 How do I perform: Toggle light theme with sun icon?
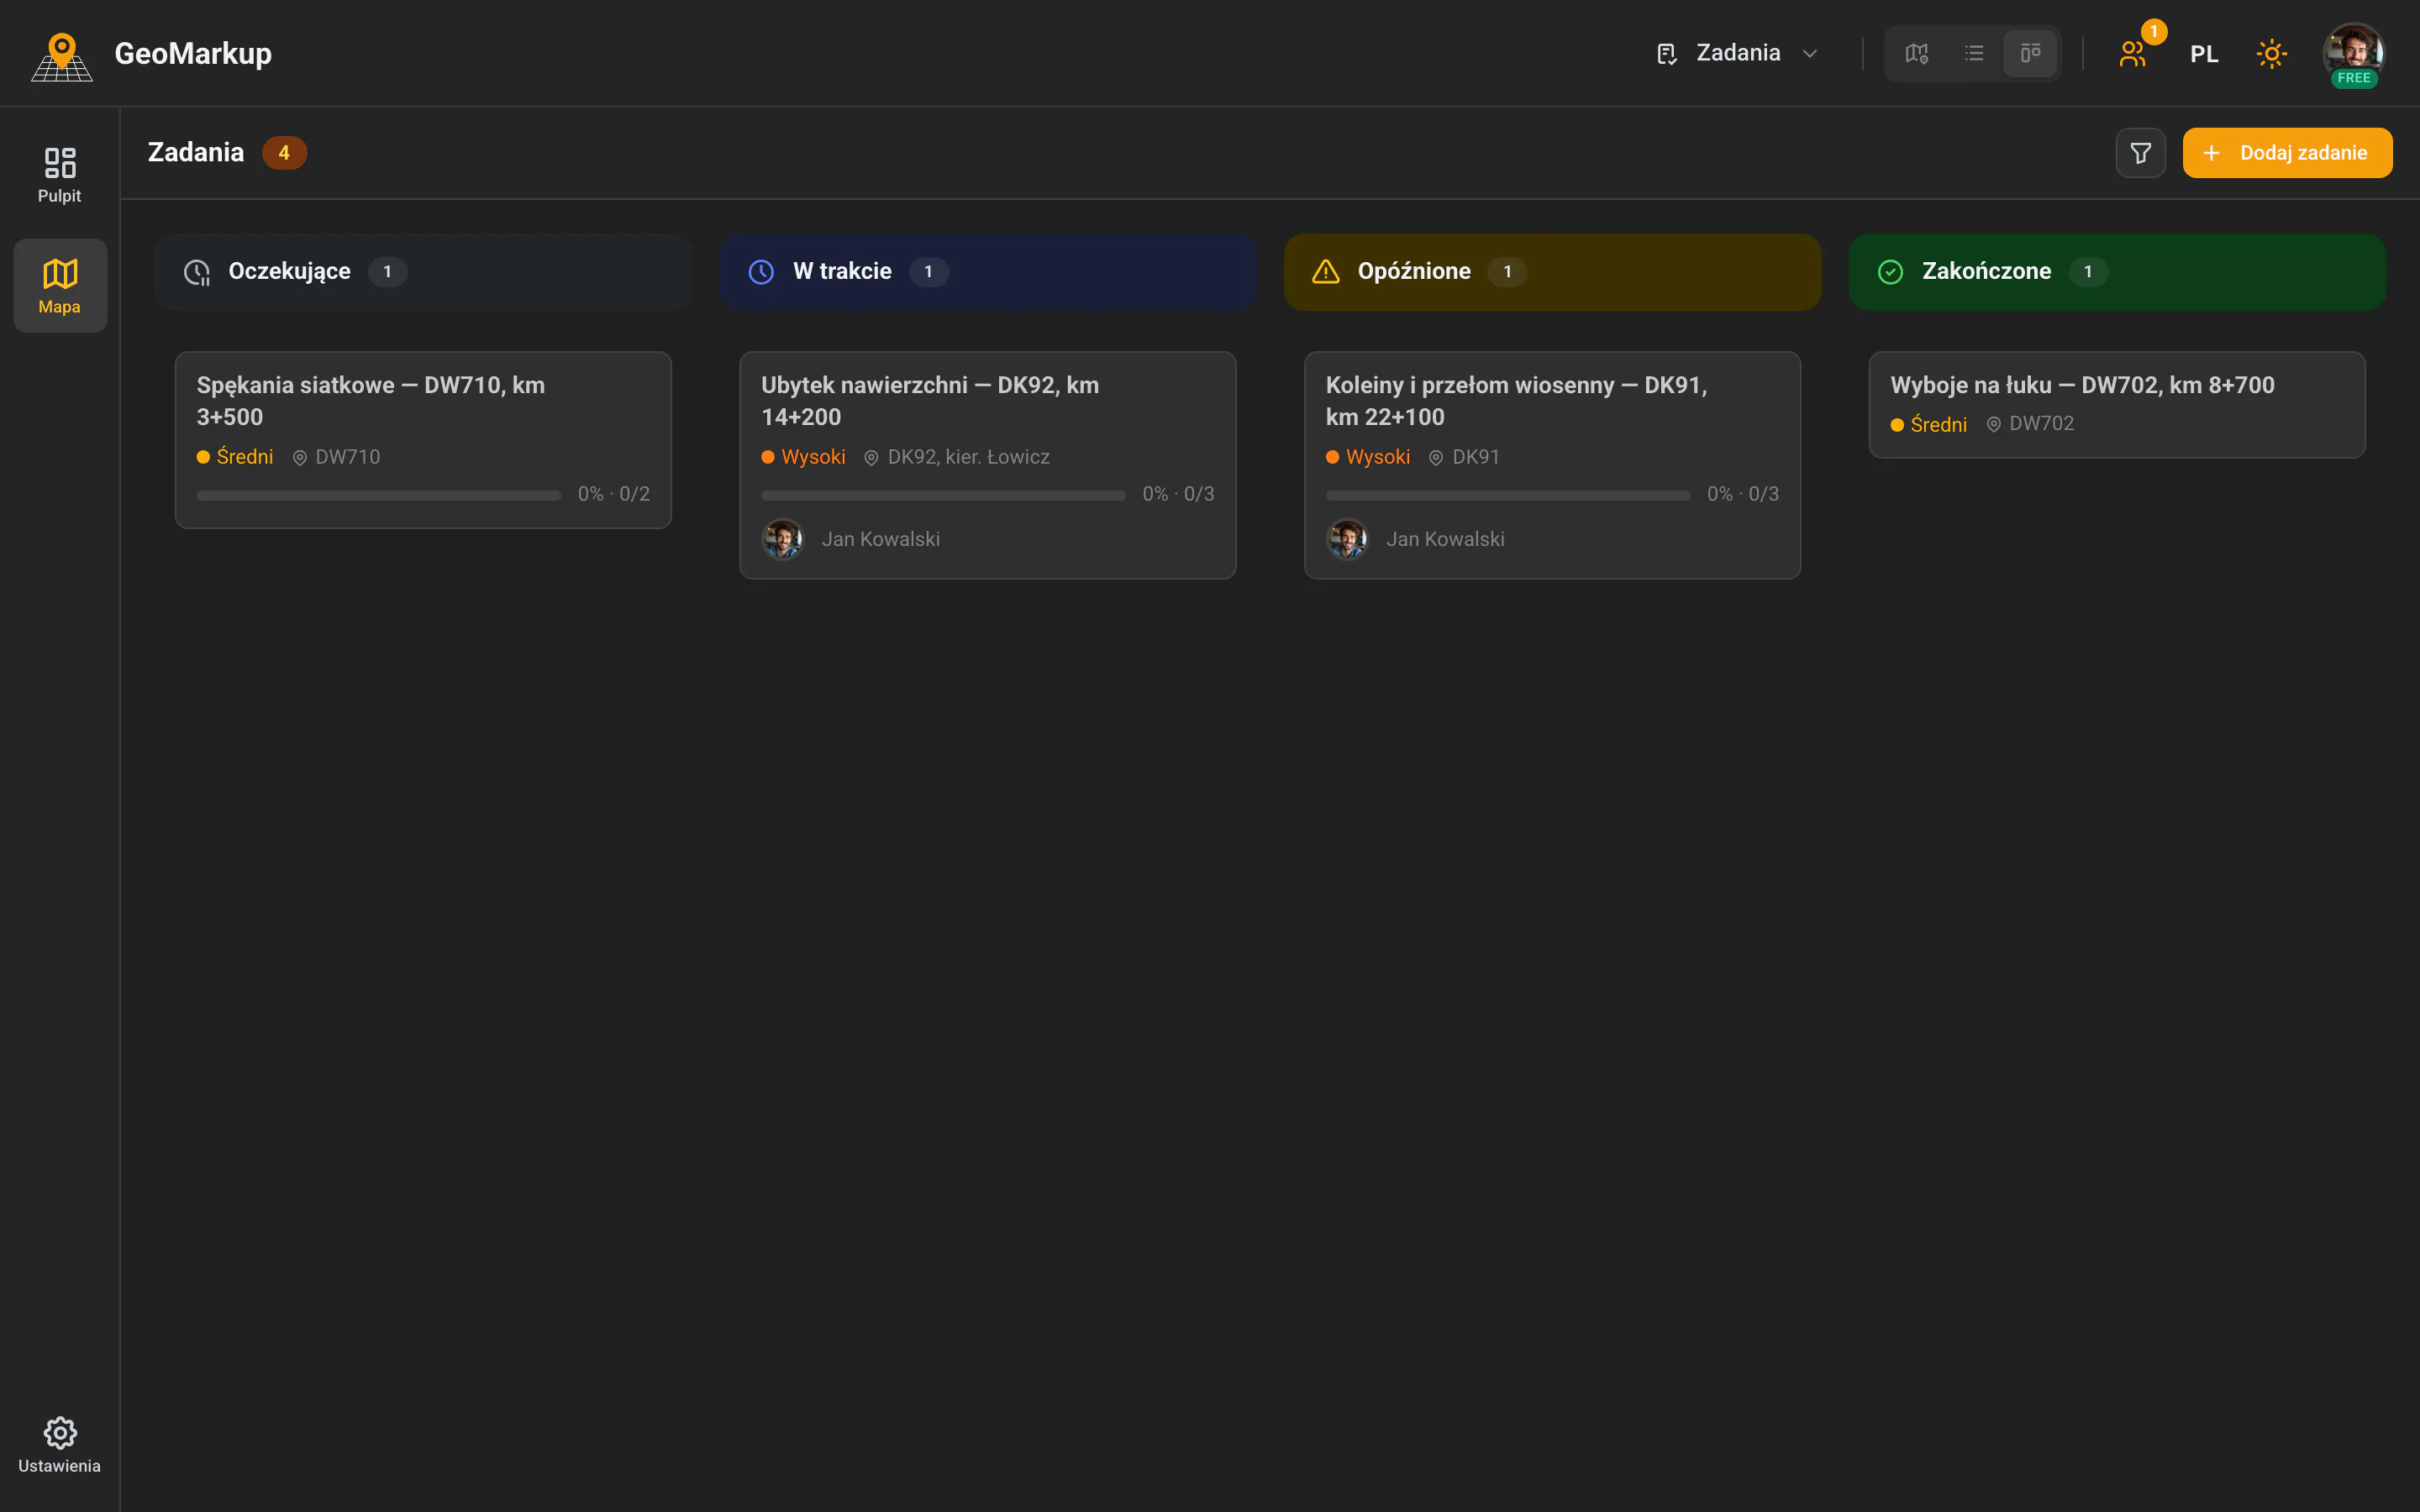[x=2271, y=54]
